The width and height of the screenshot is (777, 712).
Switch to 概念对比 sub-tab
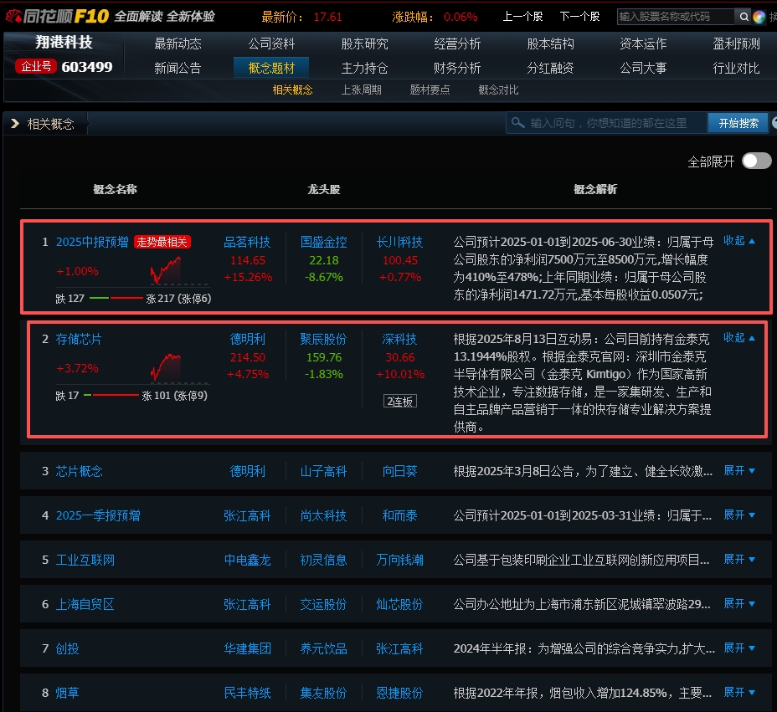click(x=498, y=90)
